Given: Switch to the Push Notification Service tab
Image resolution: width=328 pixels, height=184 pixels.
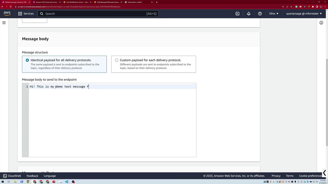Looking at the screenshot, I should click(x=77, y=2).
